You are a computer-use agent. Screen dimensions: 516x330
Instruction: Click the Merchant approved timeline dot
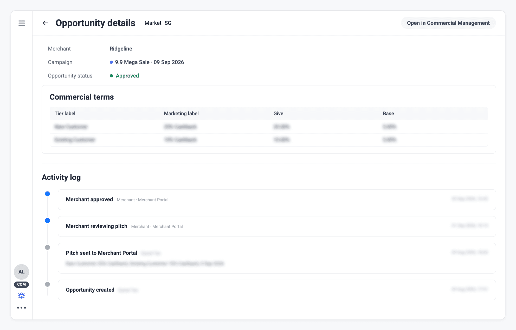tap(47, 194)
